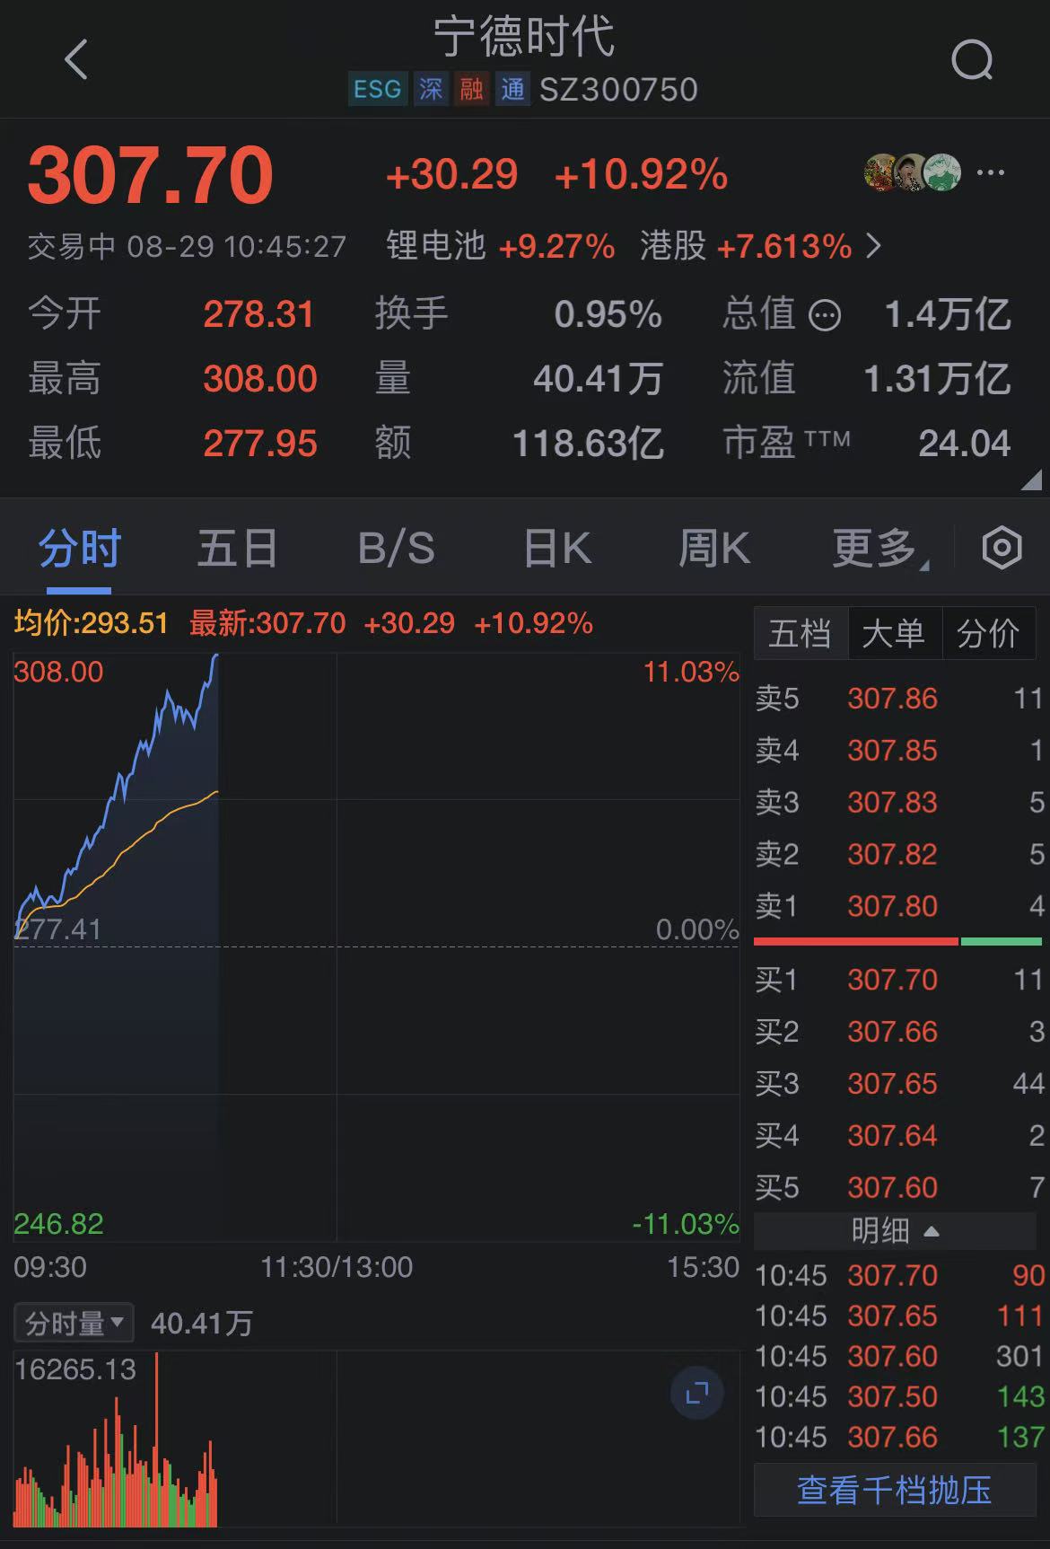Tap the three-dot more options icon

(990, 172)
